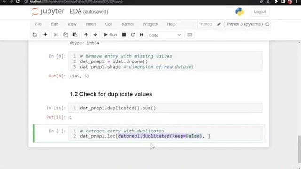
Task: Save notebook with the floppy disk icon
Action: 35,35
